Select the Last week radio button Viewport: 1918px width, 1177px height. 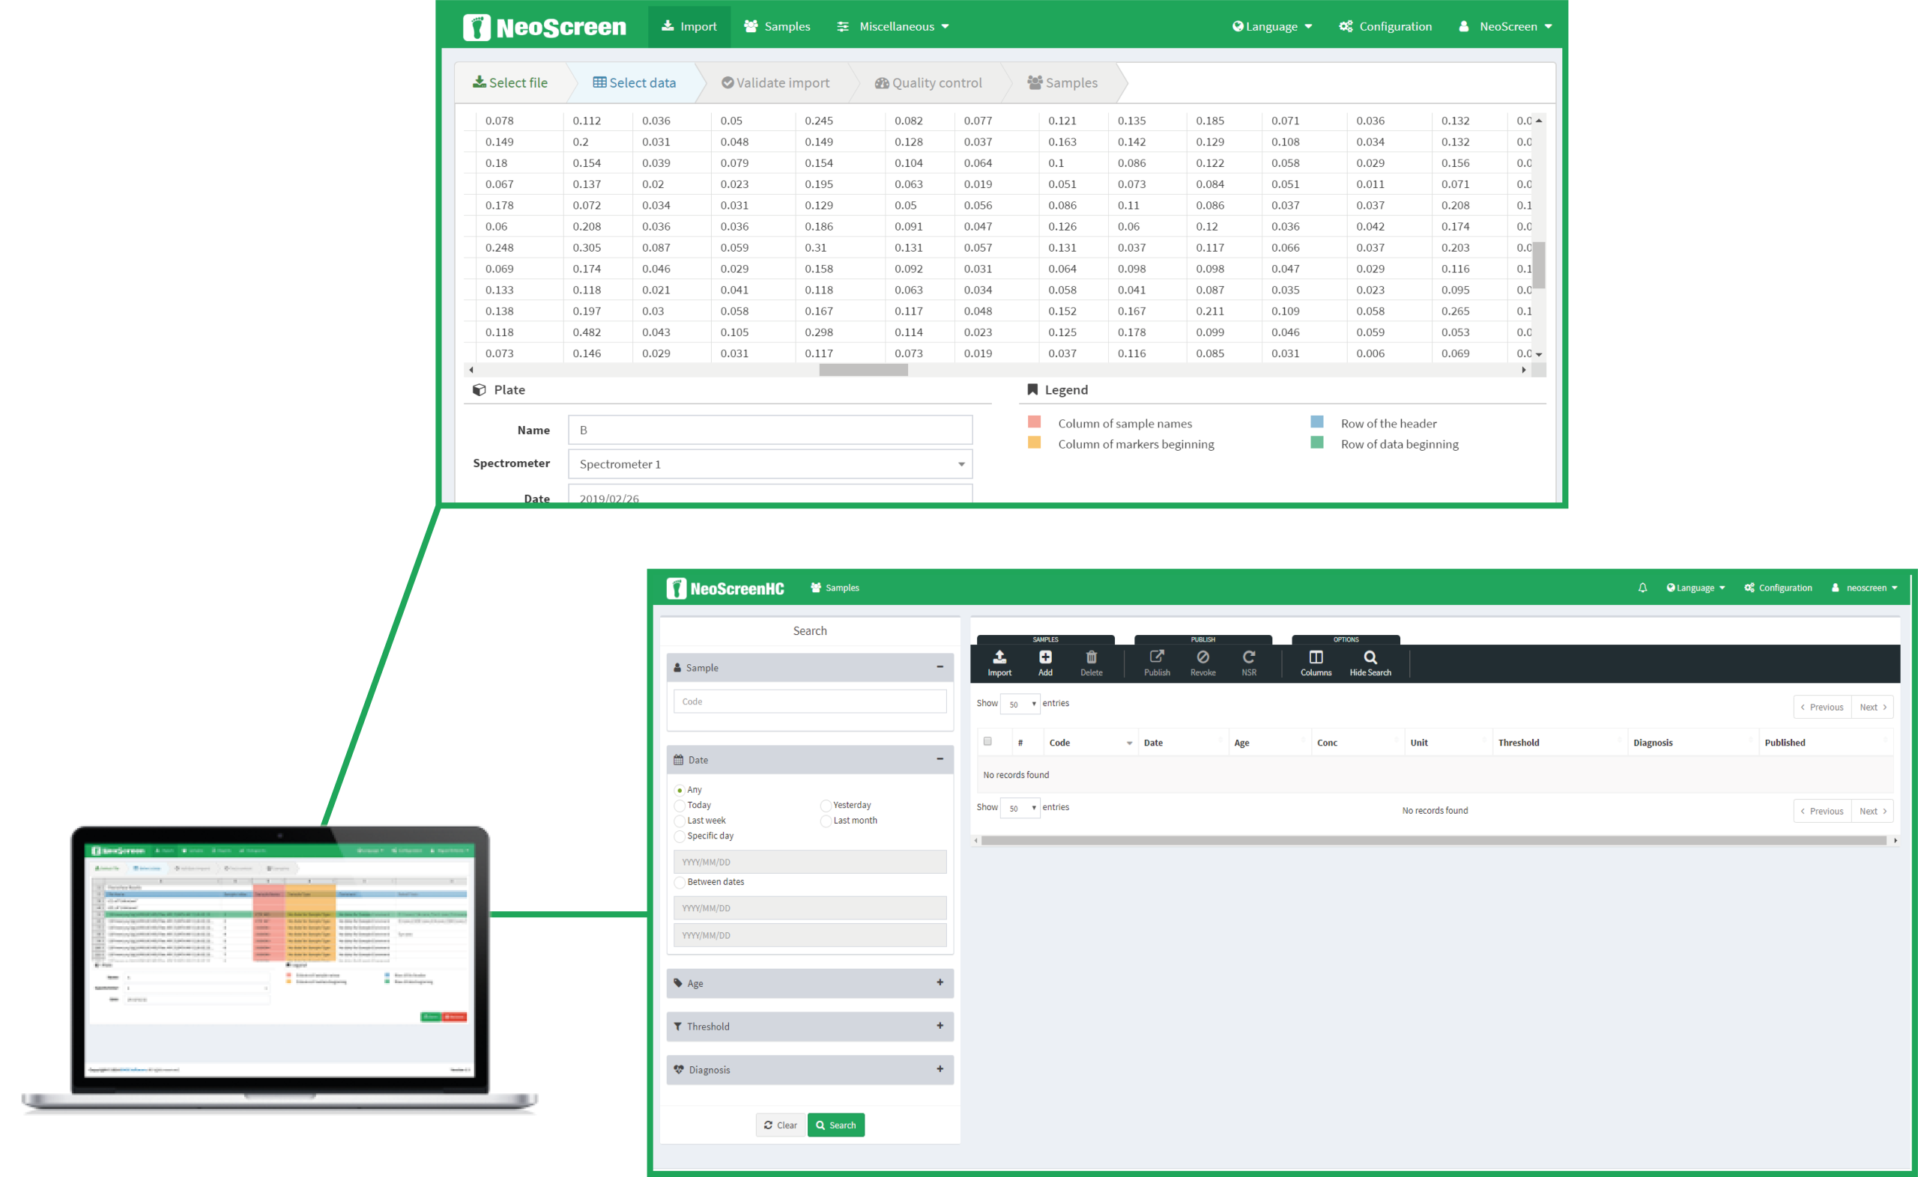point(680,821)
